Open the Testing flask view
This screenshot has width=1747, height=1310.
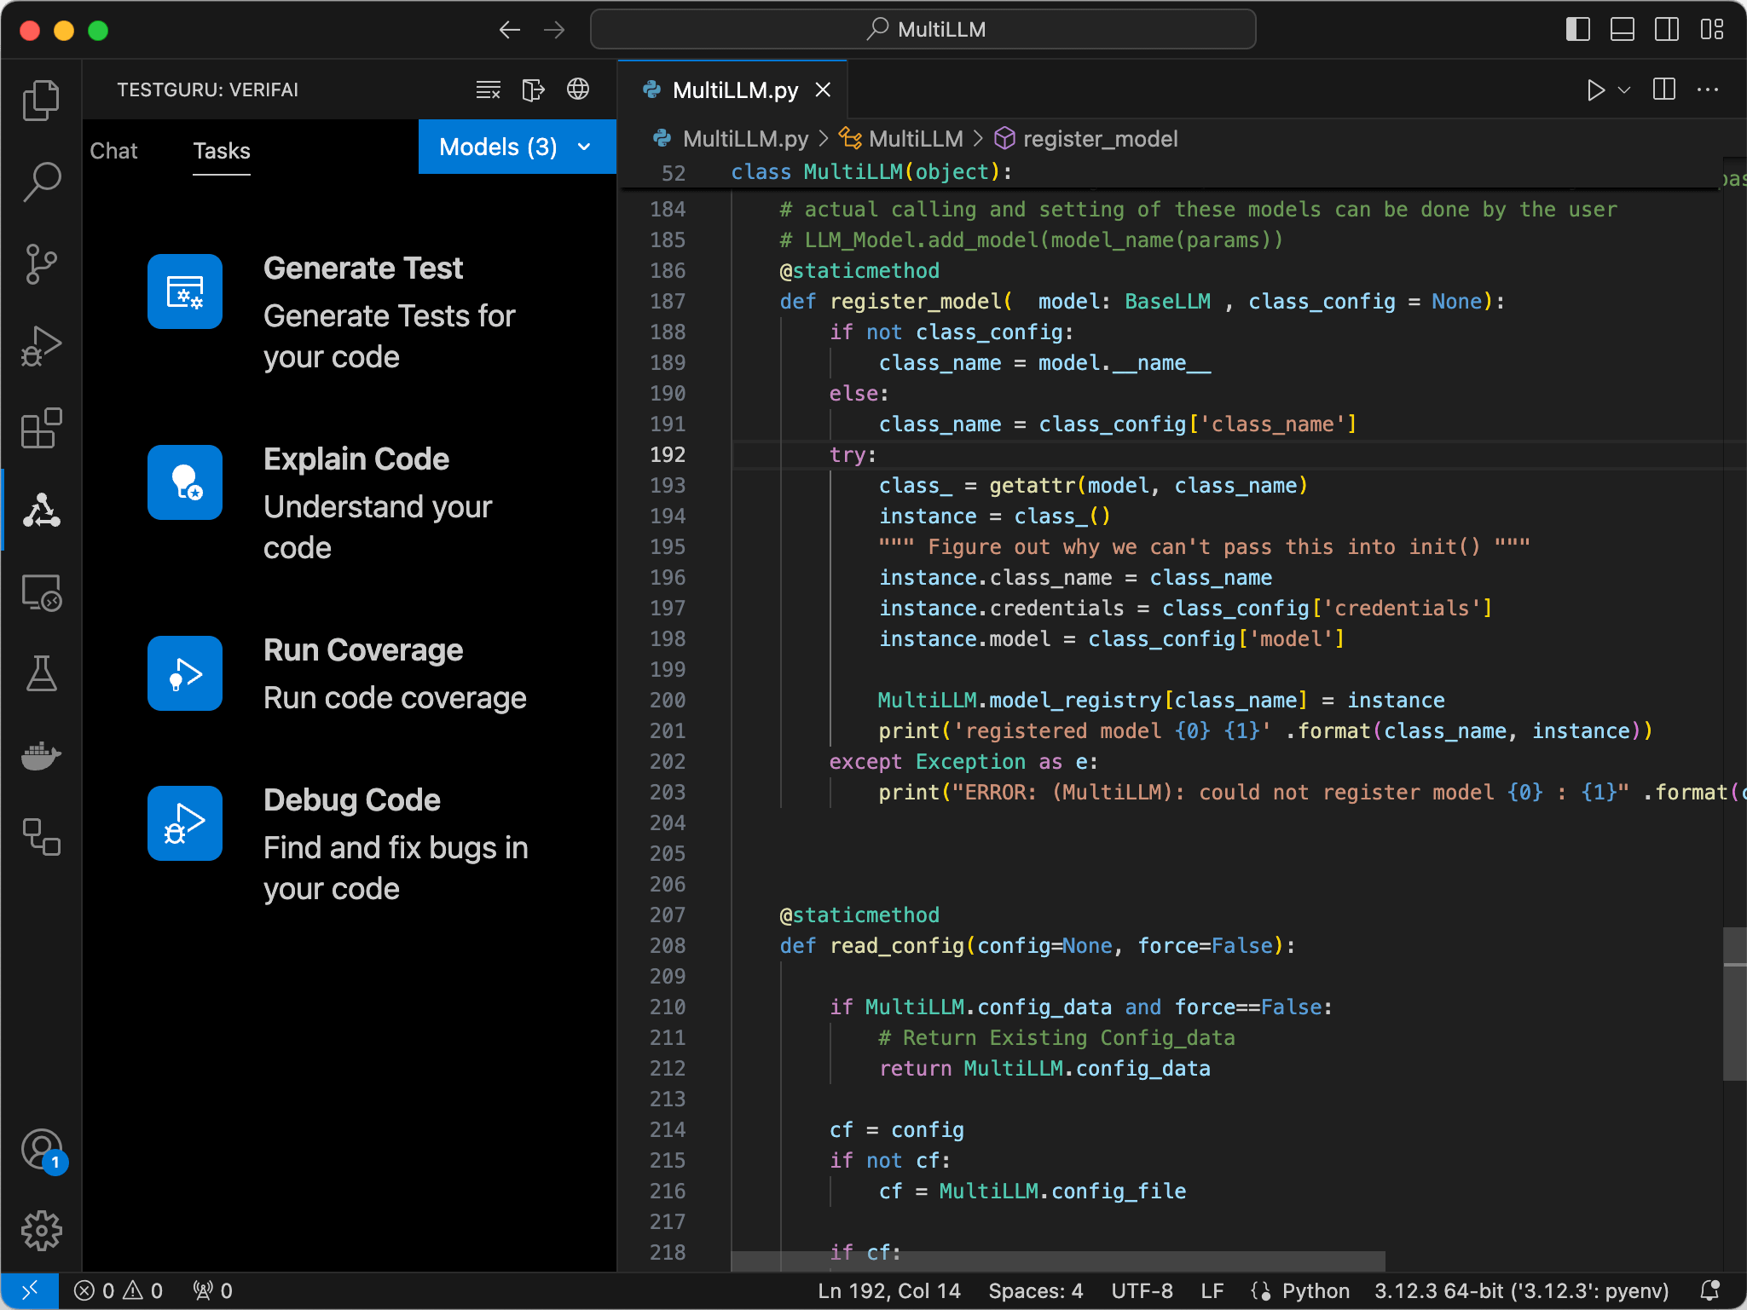coord(41,673)
